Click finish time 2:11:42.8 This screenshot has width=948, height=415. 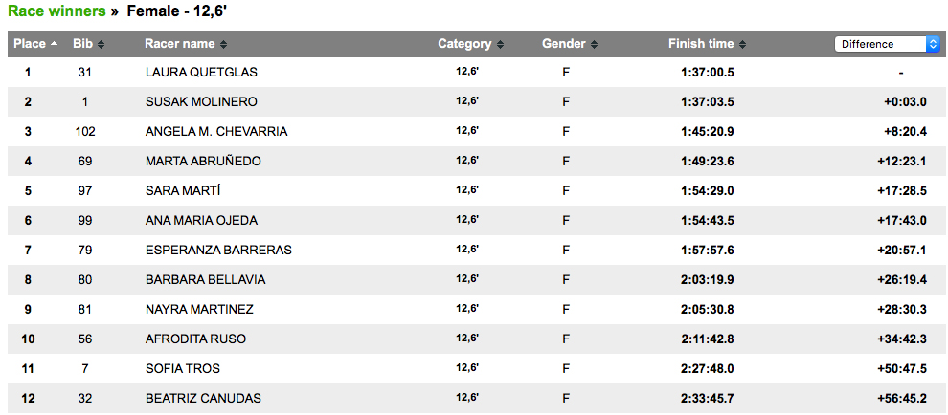click(x=708, y=339)
